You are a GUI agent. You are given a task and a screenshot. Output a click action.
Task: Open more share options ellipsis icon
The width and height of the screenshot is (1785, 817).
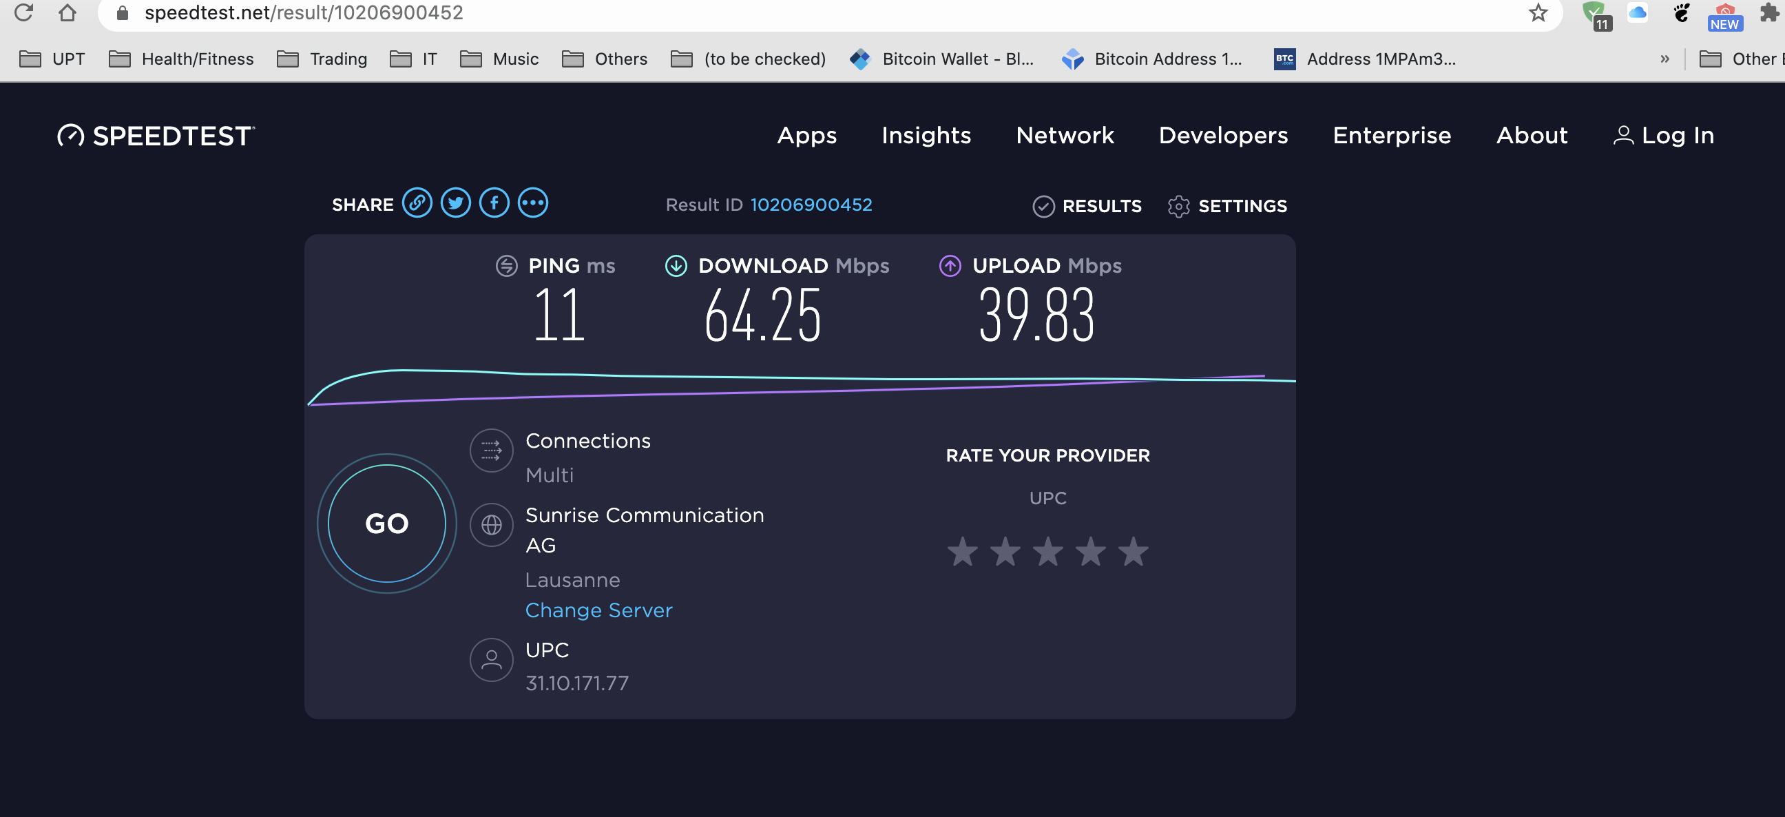tap(533, 203)
